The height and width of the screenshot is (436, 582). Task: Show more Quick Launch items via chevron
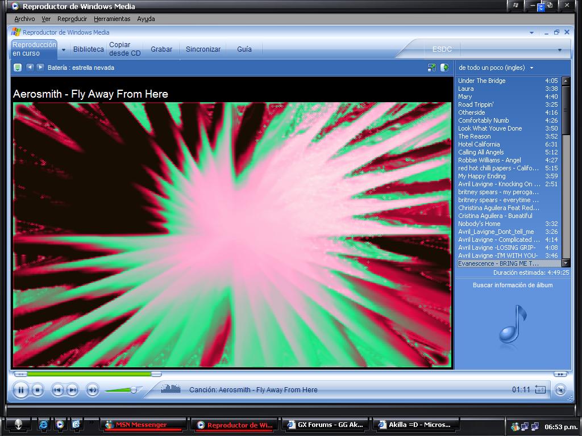tap(92, 422)
